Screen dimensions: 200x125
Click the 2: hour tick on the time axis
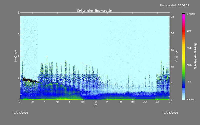click(x=33, y=102)
